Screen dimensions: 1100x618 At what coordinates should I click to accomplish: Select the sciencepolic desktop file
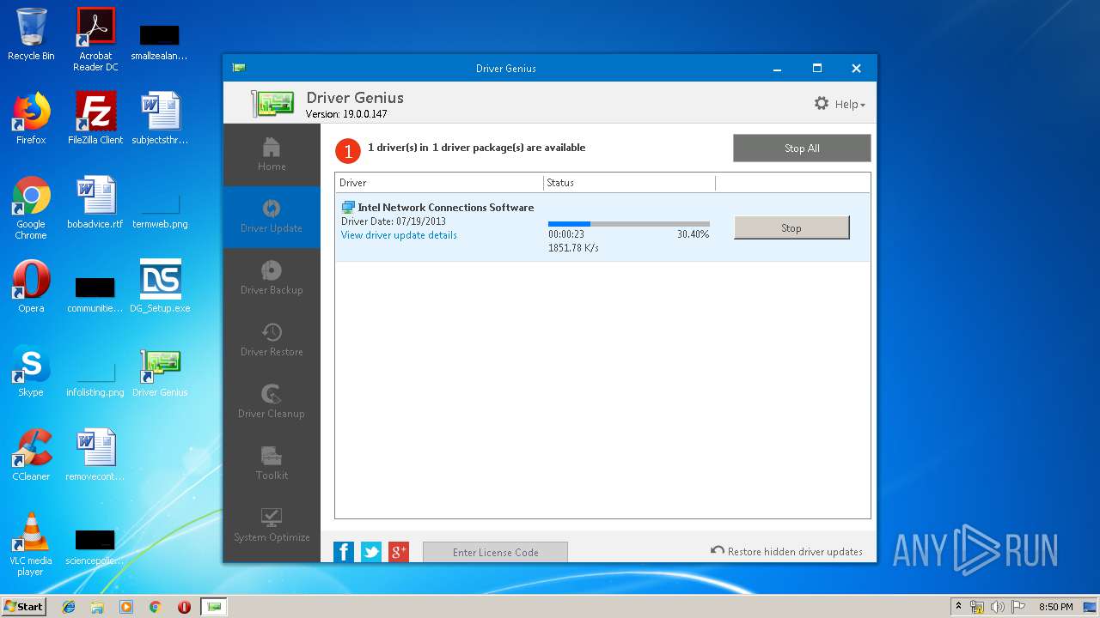95,547
